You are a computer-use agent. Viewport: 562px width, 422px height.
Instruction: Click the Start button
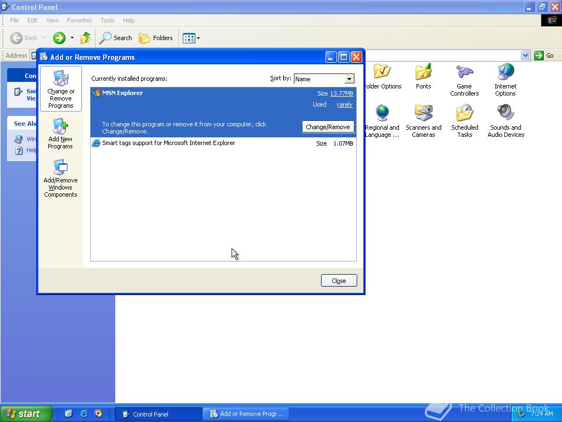pos(25,414)
